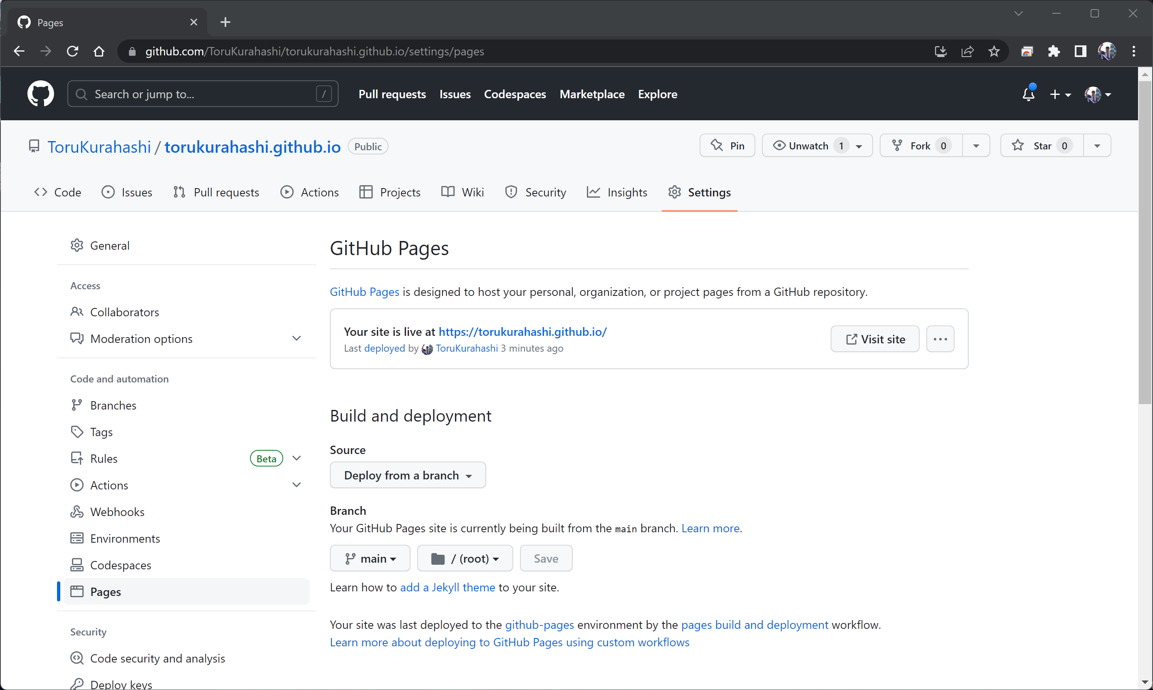
Task: Open the user avatar dropdown in GitHub header
Action: coord(1098,94)
